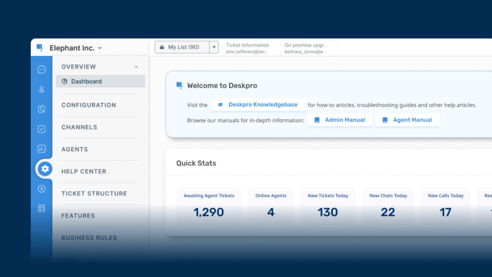Open the CRM person sidebar icon

coord(41,89)
